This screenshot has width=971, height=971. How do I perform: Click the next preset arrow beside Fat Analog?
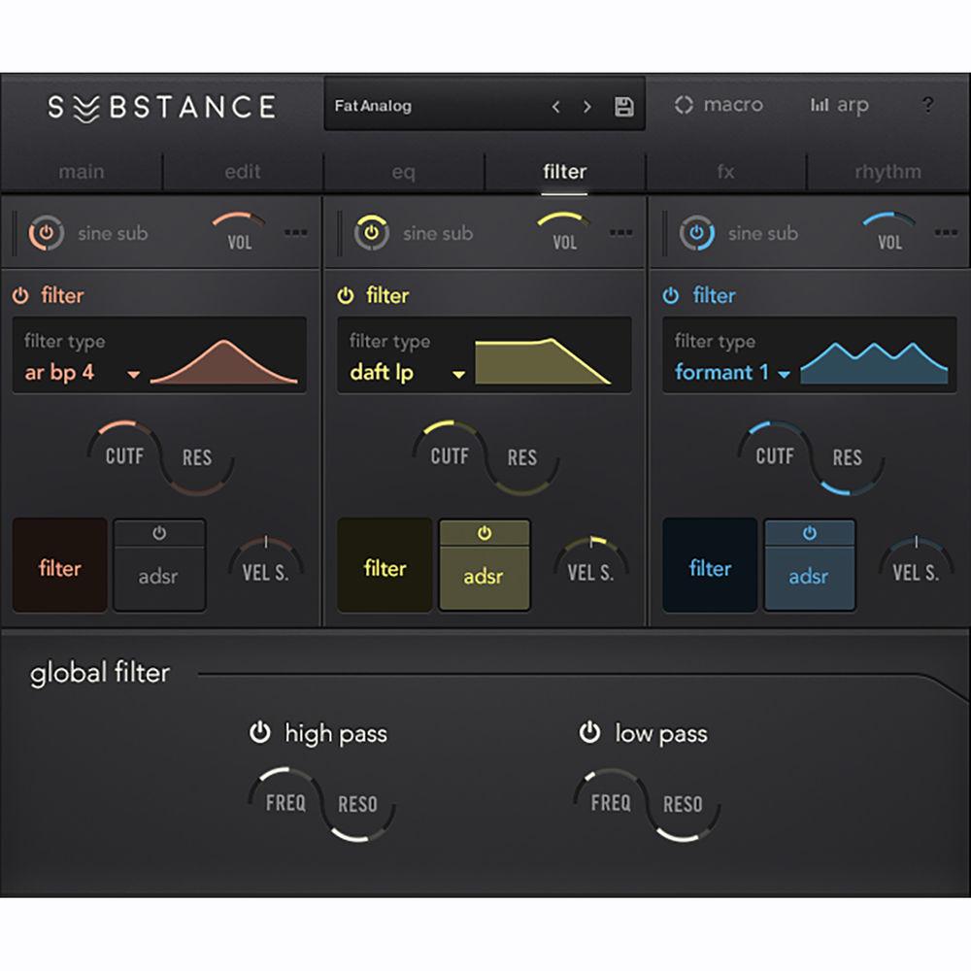coord(586,105)
